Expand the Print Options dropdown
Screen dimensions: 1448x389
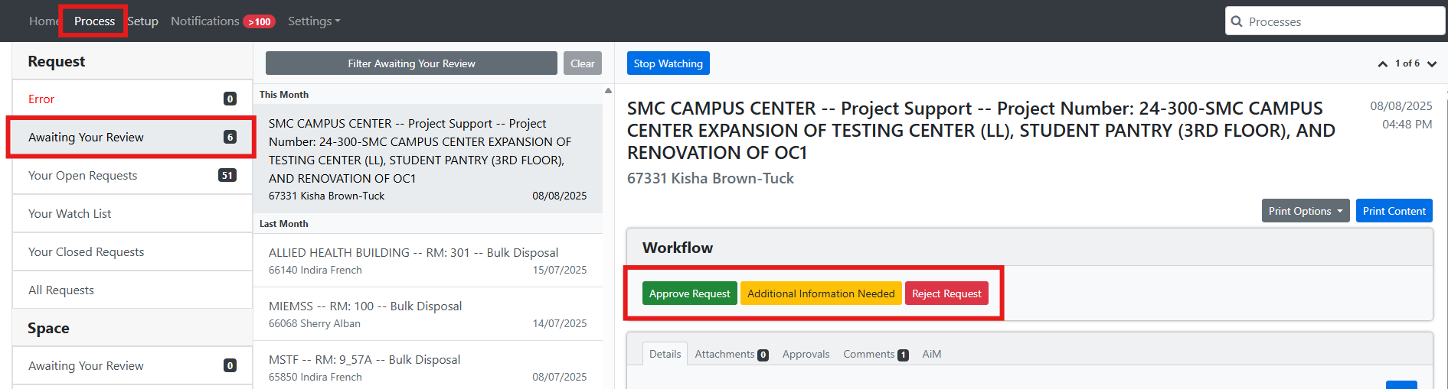point(1305,211)
